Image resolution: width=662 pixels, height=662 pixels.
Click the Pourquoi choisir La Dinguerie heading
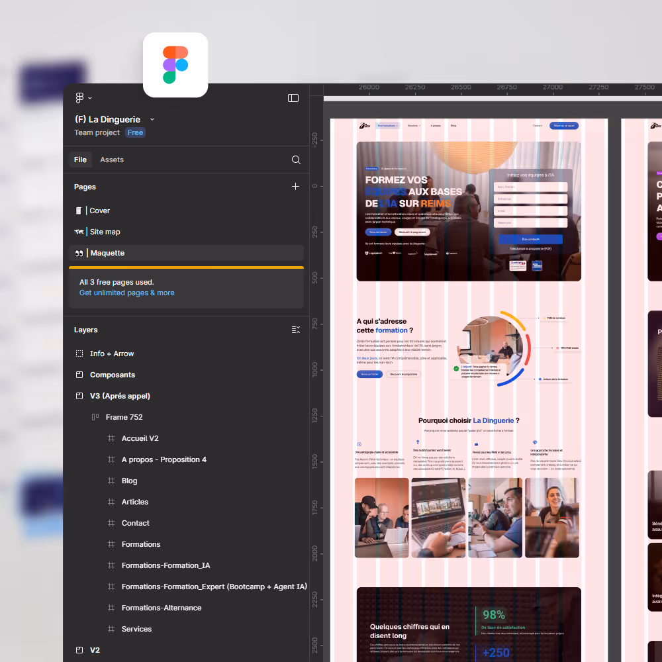(x=469, y=420)
